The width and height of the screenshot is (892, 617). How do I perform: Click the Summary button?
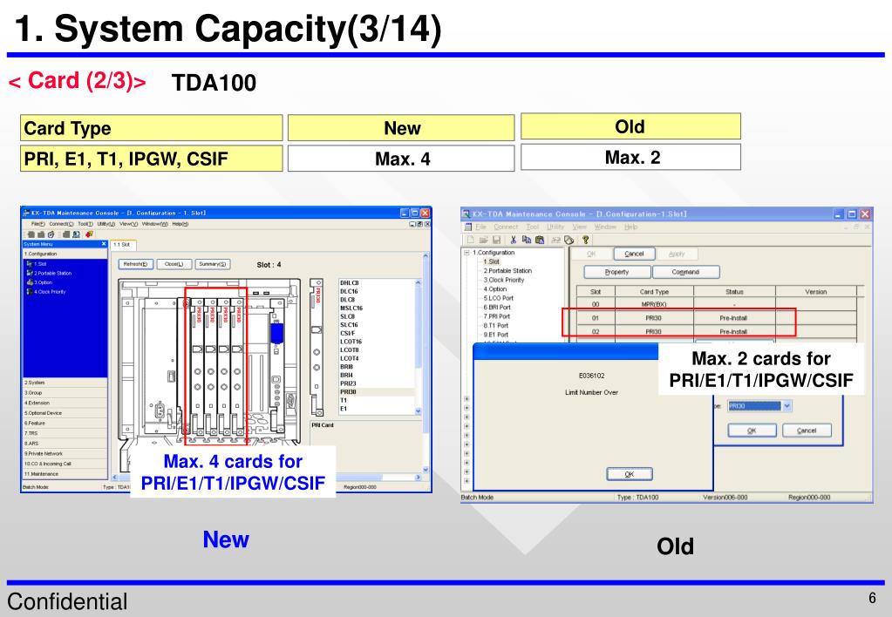pyautogui.click(x=213, y=264)
